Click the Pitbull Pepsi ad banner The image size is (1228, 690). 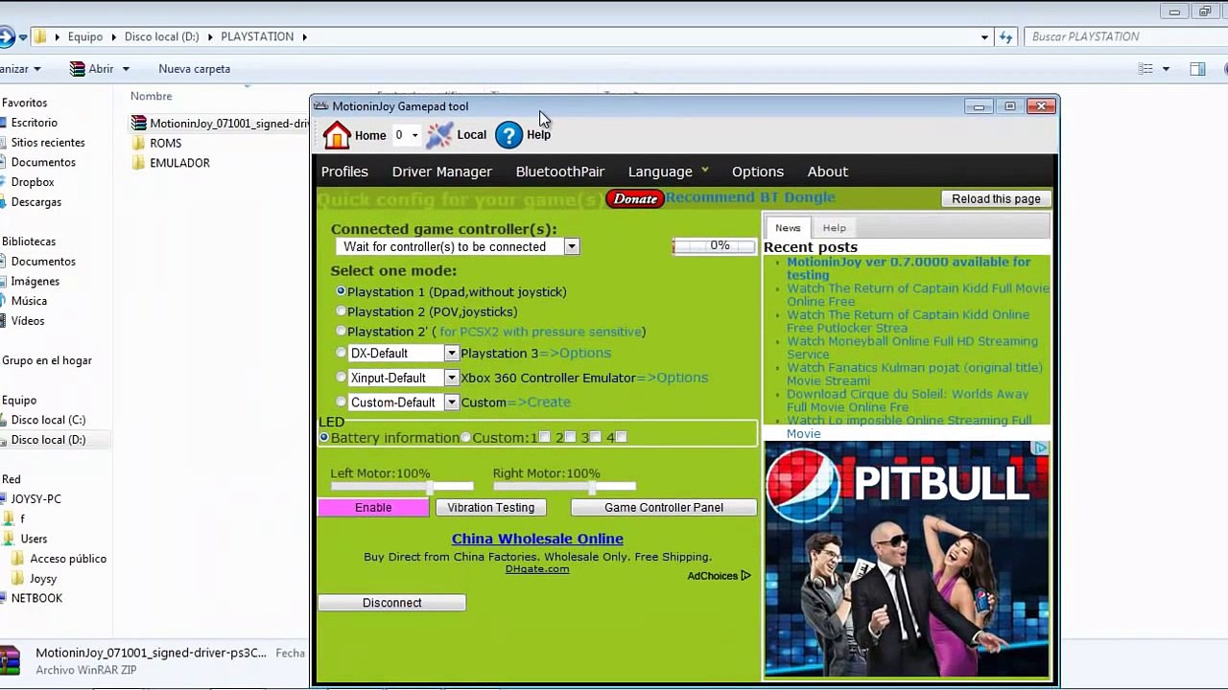click(x=907, y=559)
